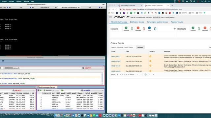Switch to Administration Service tab
This screenshot has height=118, width=211.
pyautogui.click(x=119, y=22)
